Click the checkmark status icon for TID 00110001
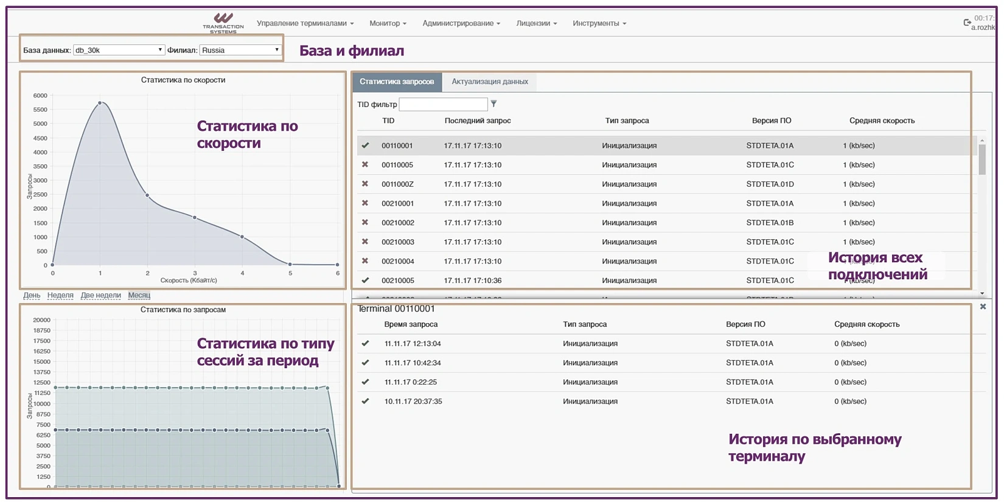1004x502 pixels. click(365, 145)
